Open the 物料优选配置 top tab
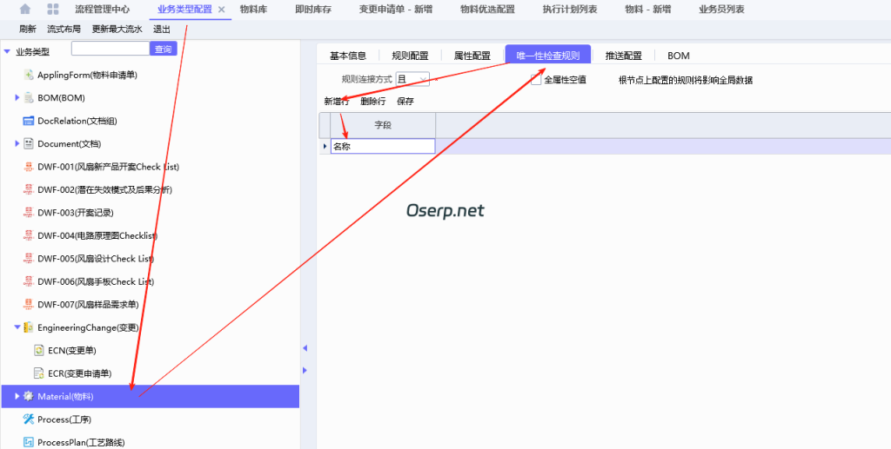Viewport: 891px width, 449px height. pyautogui.click(x=487, y=9)
